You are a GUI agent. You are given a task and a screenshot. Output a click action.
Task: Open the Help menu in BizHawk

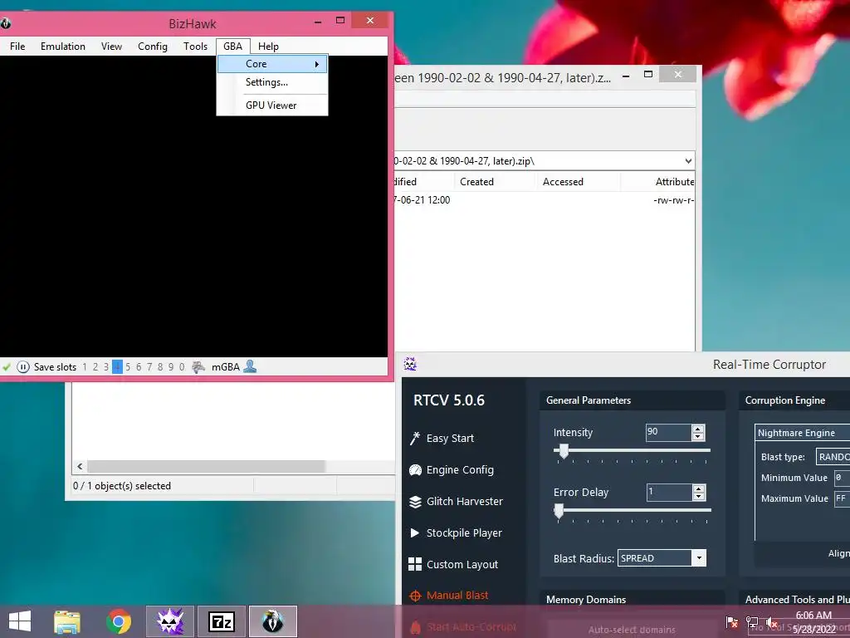(268, 47)
